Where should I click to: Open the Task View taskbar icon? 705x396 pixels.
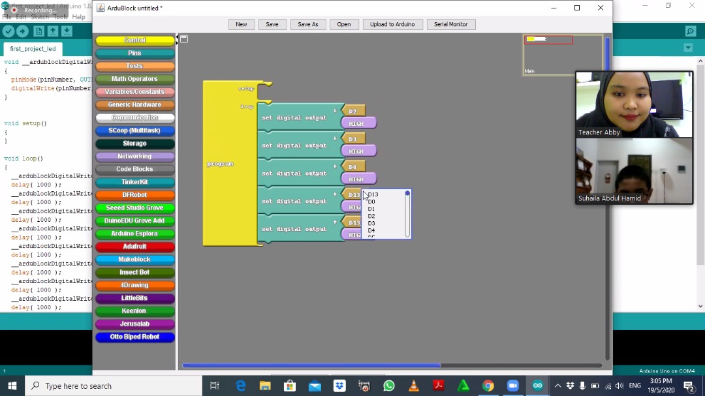tap(215, 386)
